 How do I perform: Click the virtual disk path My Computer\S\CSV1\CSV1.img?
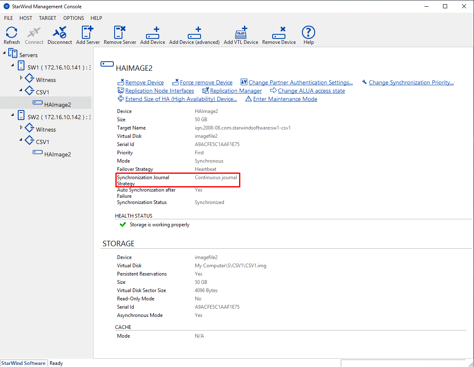(x=230, y=266)
